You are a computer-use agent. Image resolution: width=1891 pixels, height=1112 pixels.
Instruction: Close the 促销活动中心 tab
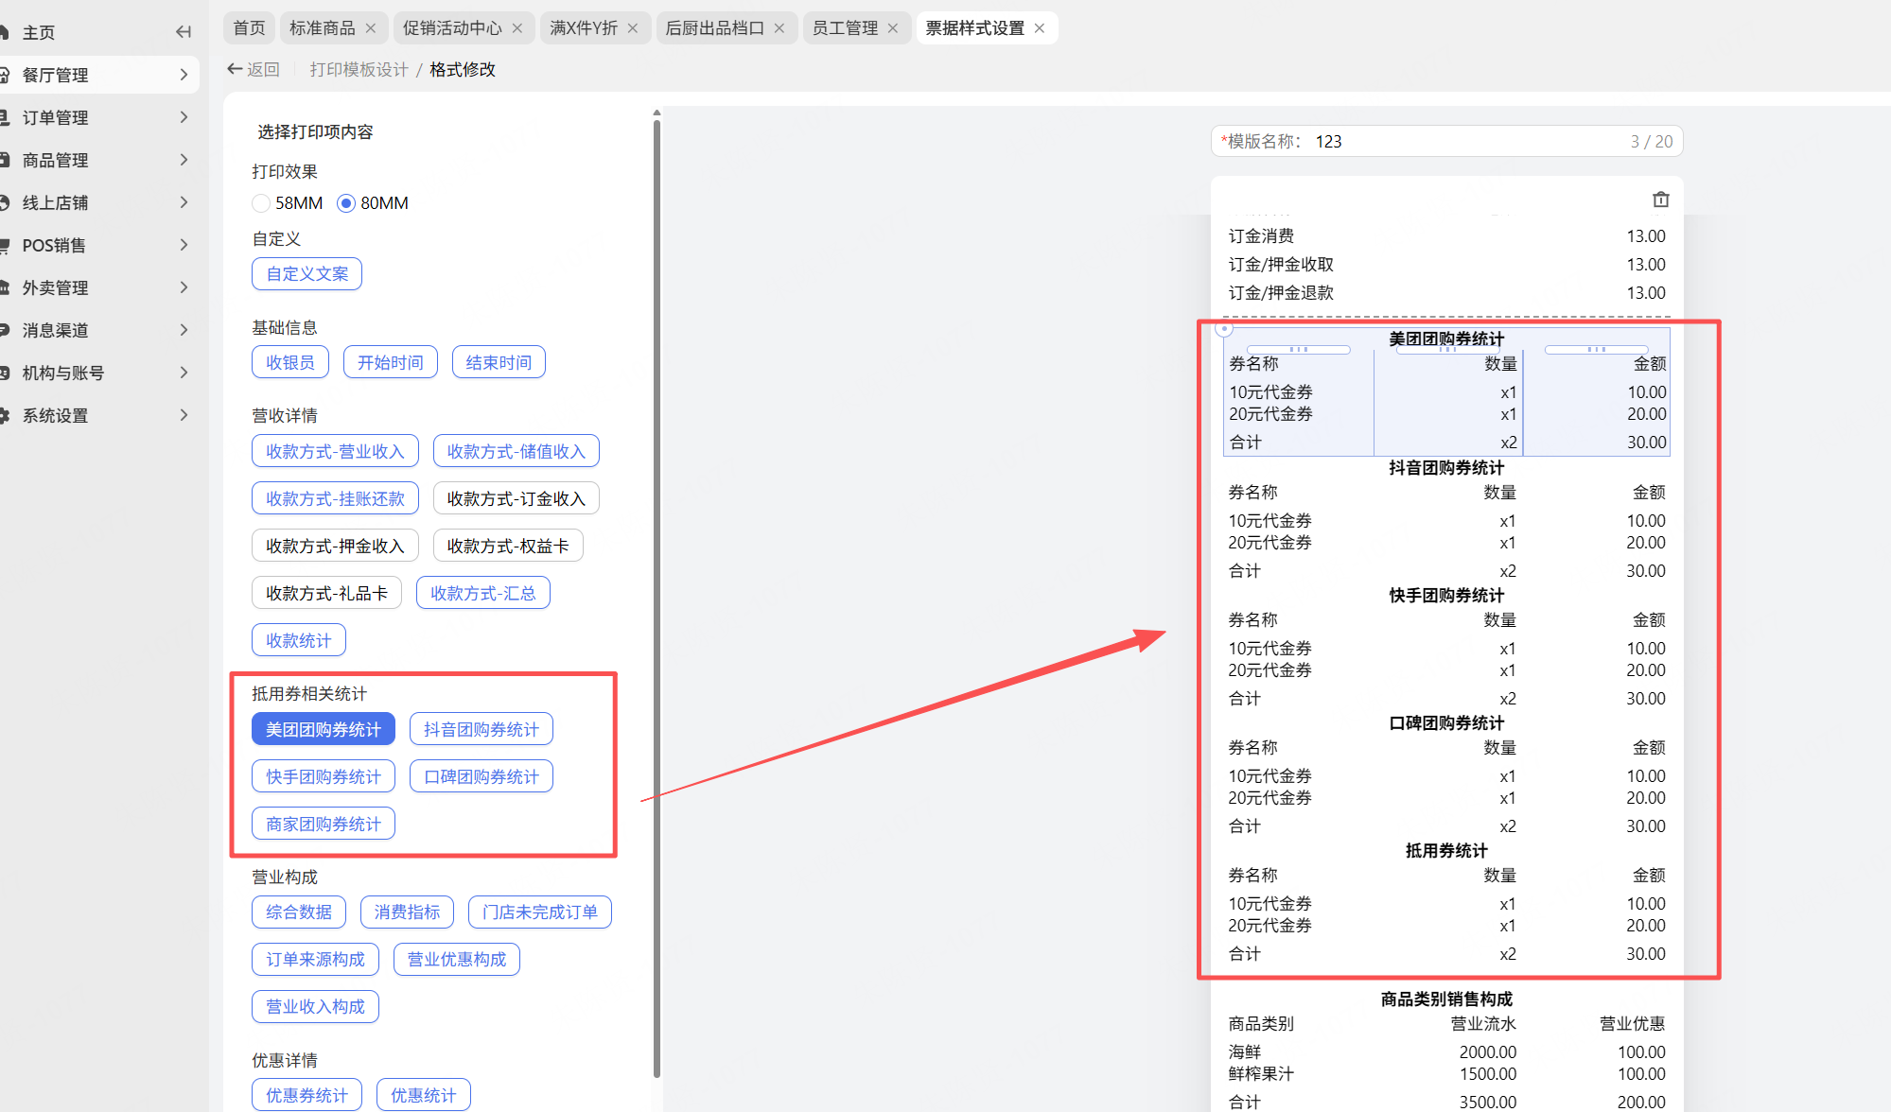pos(517,28)
